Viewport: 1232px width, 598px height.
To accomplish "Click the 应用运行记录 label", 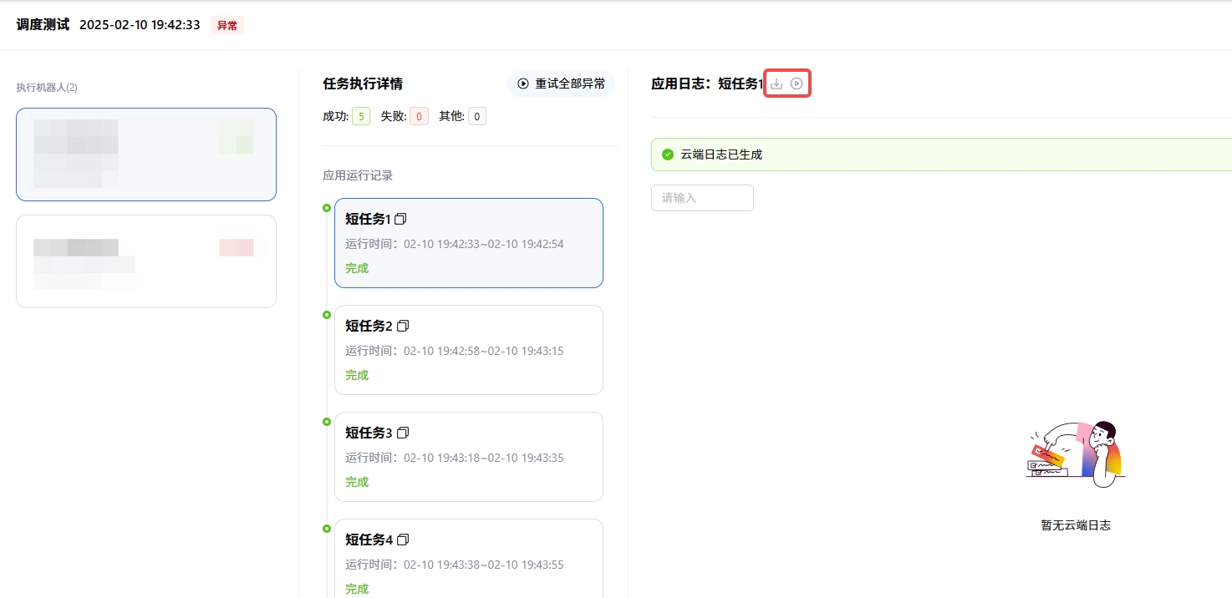I will click(358, 175).
